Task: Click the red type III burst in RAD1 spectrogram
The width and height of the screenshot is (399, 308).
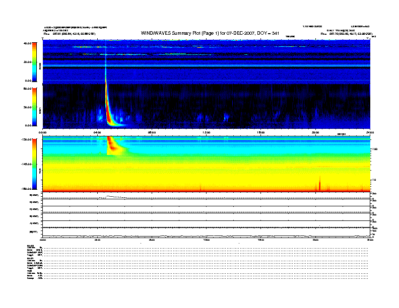Action: [108, 112]
